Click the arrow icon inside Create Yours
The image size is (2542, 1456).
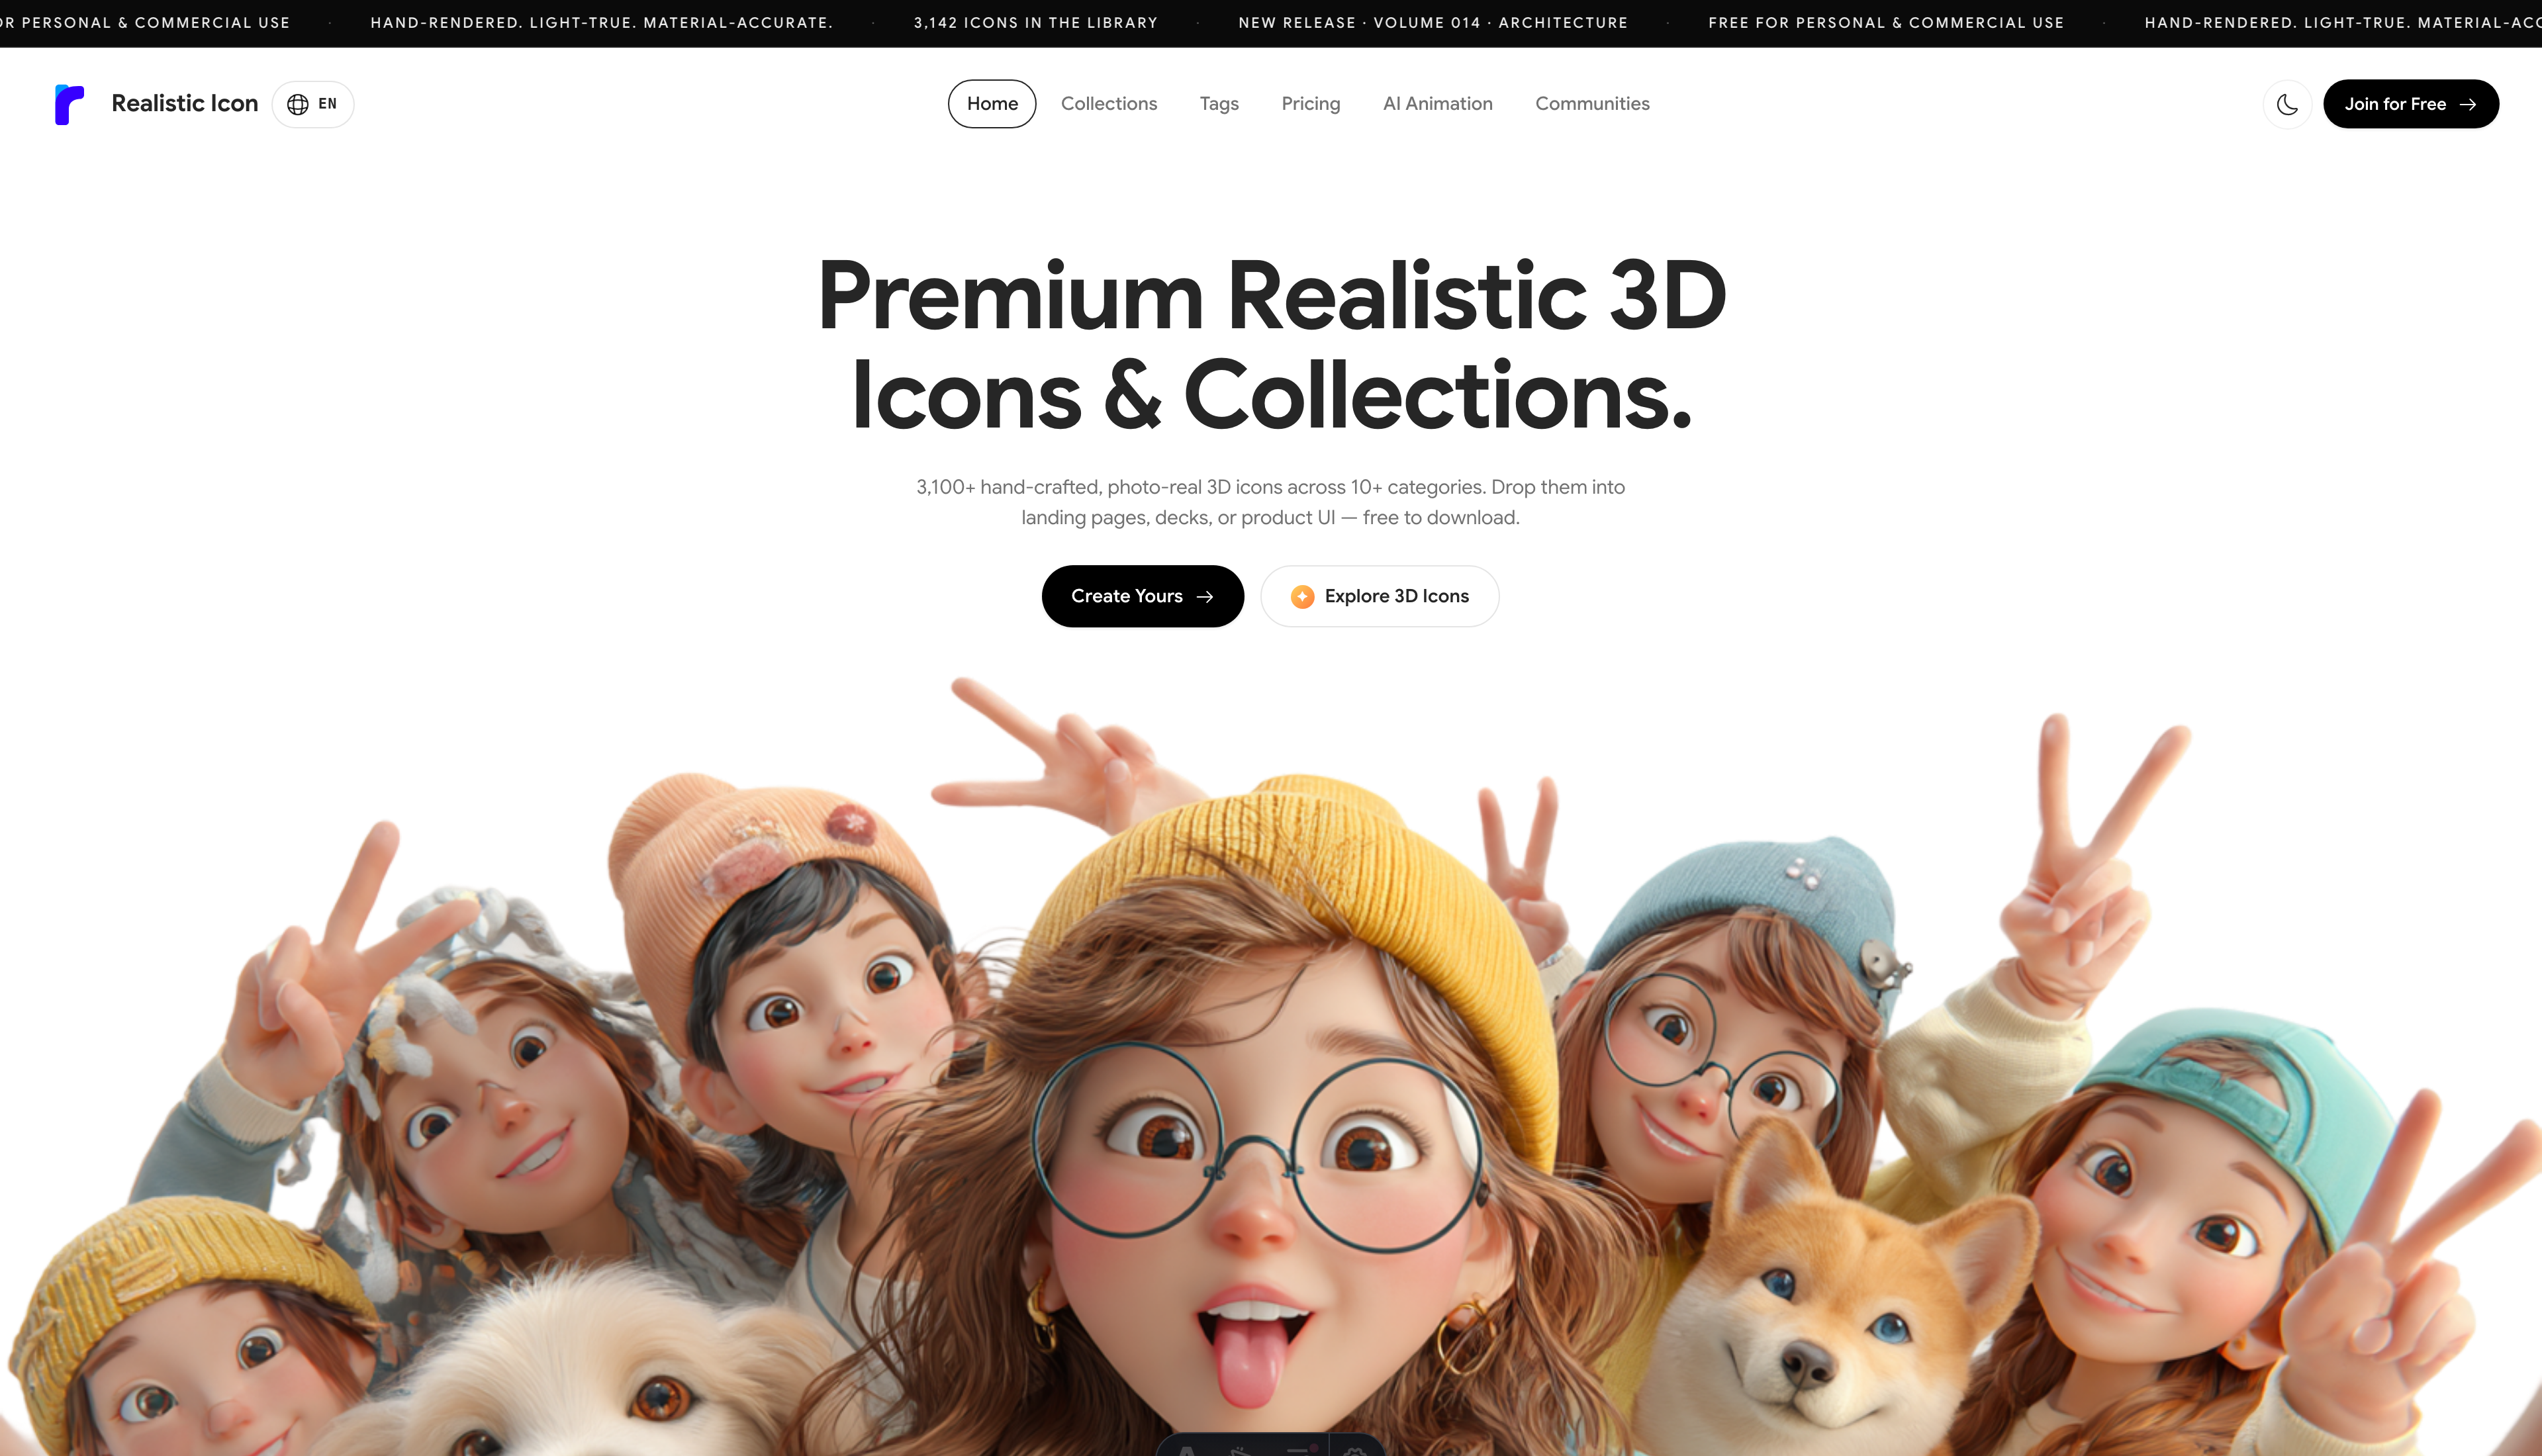pyautogui.click(x=1205, y=597)
